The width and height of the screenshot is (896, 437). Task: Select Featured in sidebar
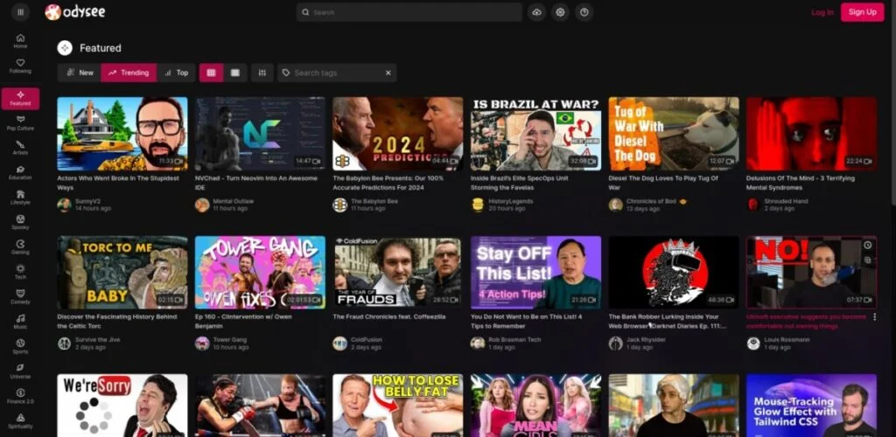21,99
